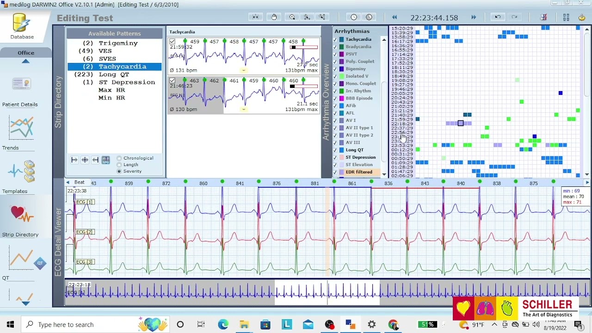Click the EDR filtered arrhythmia entry

[x=359, y=172]
